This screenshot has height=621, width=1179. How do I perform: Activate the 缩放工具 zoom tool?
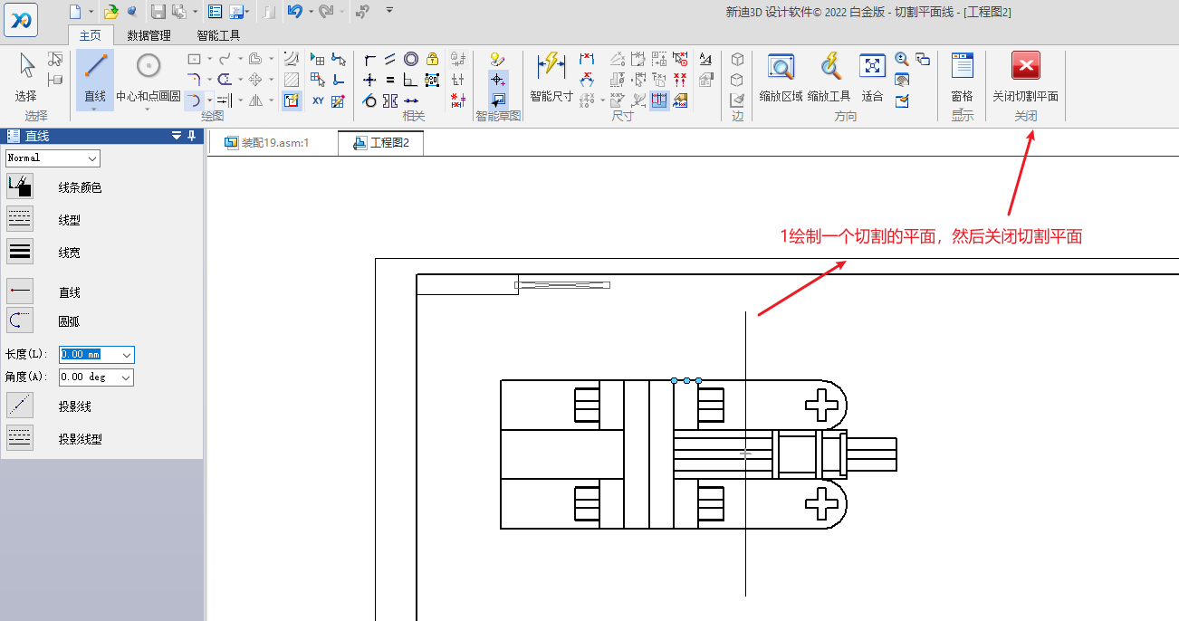pos(829,76)
